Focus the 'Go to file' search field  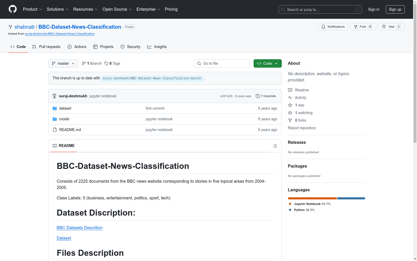pos(222,63)
